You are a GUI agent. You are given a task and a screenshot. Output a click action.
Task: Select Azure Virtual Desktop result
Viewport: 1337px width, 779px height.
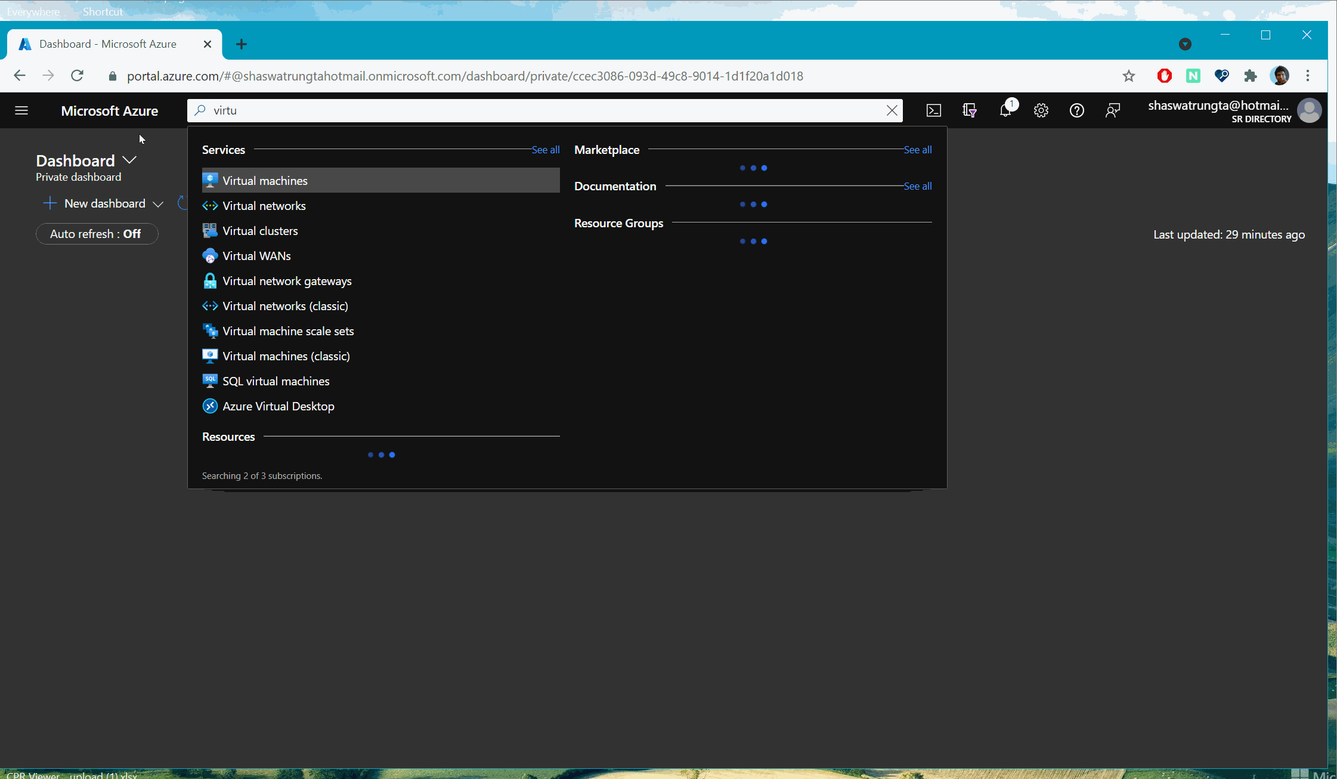pos(380,406)
